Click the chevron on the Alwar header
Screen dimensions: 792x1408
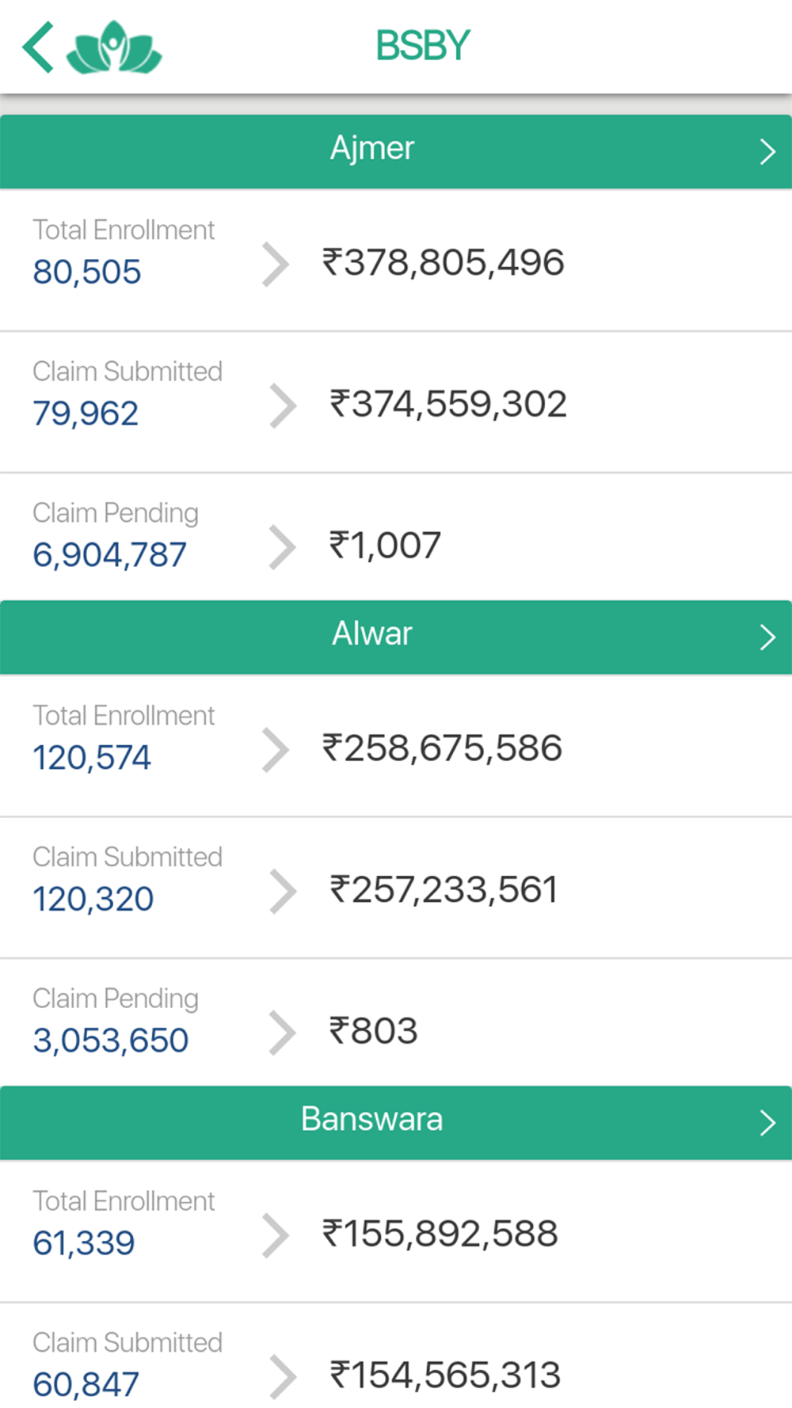point(767,637)
